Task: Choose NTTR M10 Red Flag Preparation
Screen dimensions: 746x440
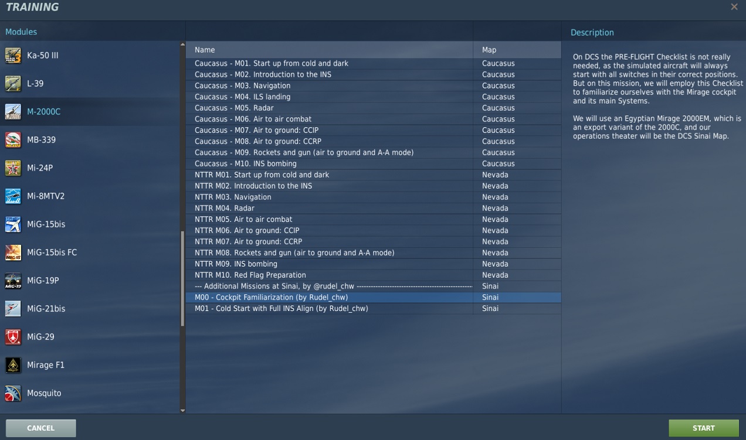Action: coord(250,275)
